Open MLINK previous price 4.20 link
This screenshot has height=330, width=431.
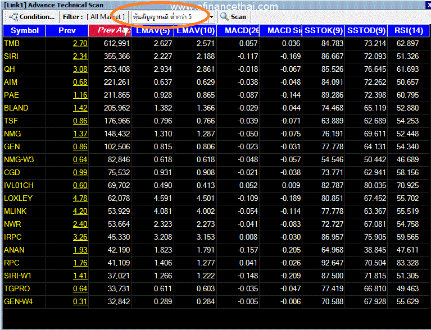coord(80,211)
